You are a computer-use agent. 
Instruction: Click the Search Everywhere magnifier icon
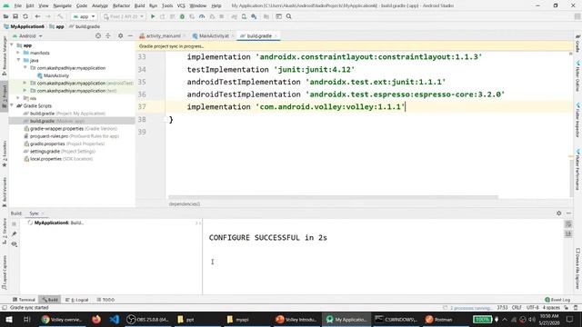(x=289, y=16)
